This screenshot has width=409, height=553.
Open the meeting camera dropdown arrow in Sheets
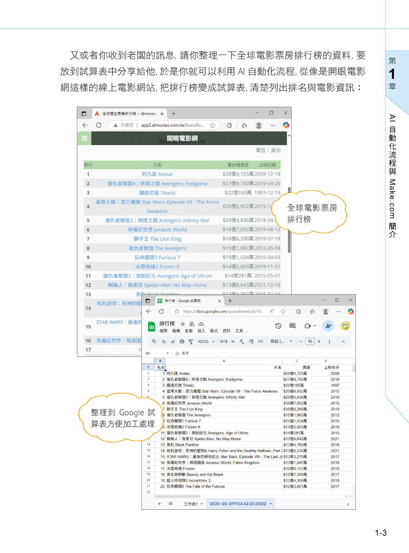pyautogui.click(x=315, y=326)
